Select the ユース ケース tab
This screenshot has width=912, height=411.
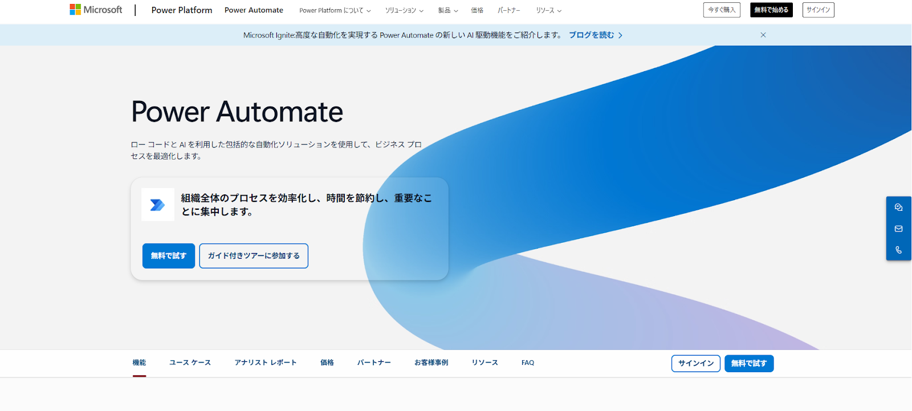190,363
